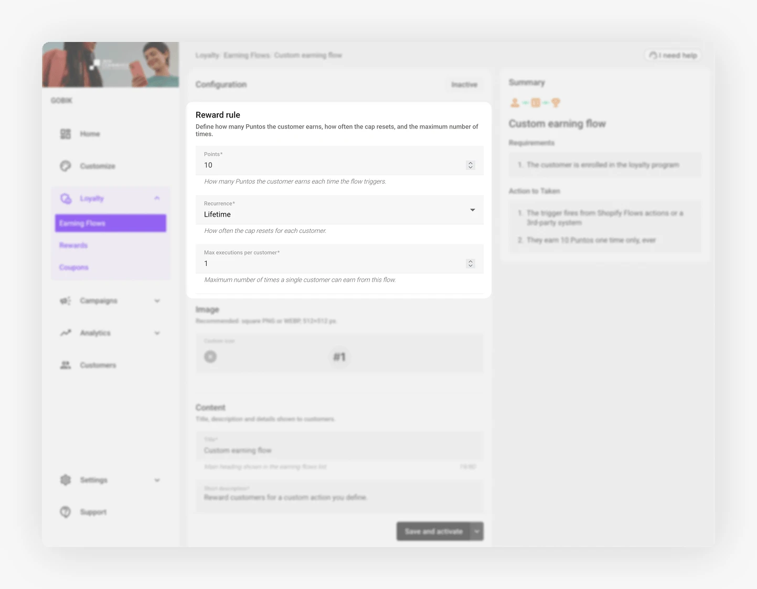
Task: Click the Campaigns megaphone icon
Action: pos(66,301)
